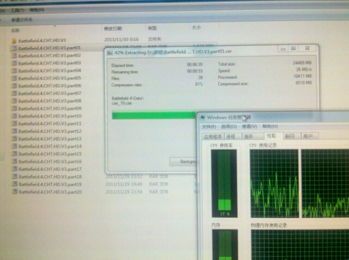Viewport: 349px width, 260px height.
Task: Click the 新建文件夹 toolbar button in Explorer
Action: [22, 20]
